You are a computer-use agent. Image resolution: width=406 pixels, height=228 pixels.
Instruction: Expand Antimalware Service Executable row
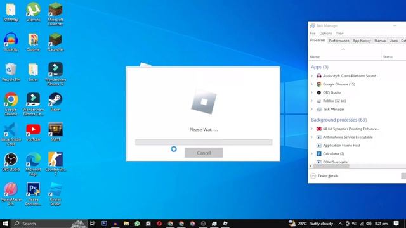click(311, 137)
